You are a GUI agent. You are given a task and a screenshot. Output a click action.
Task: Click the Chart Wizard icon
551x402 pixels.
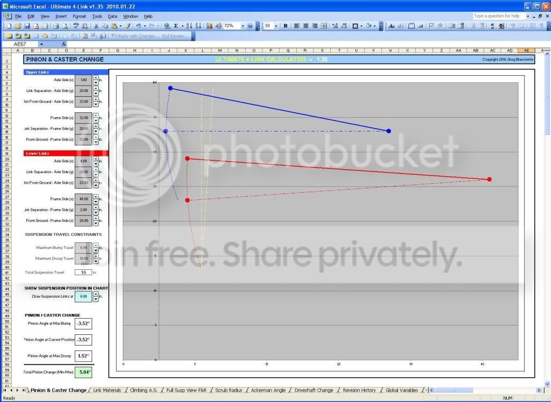[210, 26]
